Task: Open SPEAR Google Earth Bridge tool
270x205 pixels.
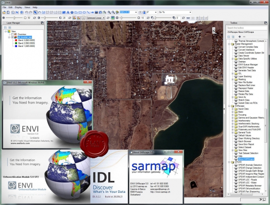Action: coord(251,171)
